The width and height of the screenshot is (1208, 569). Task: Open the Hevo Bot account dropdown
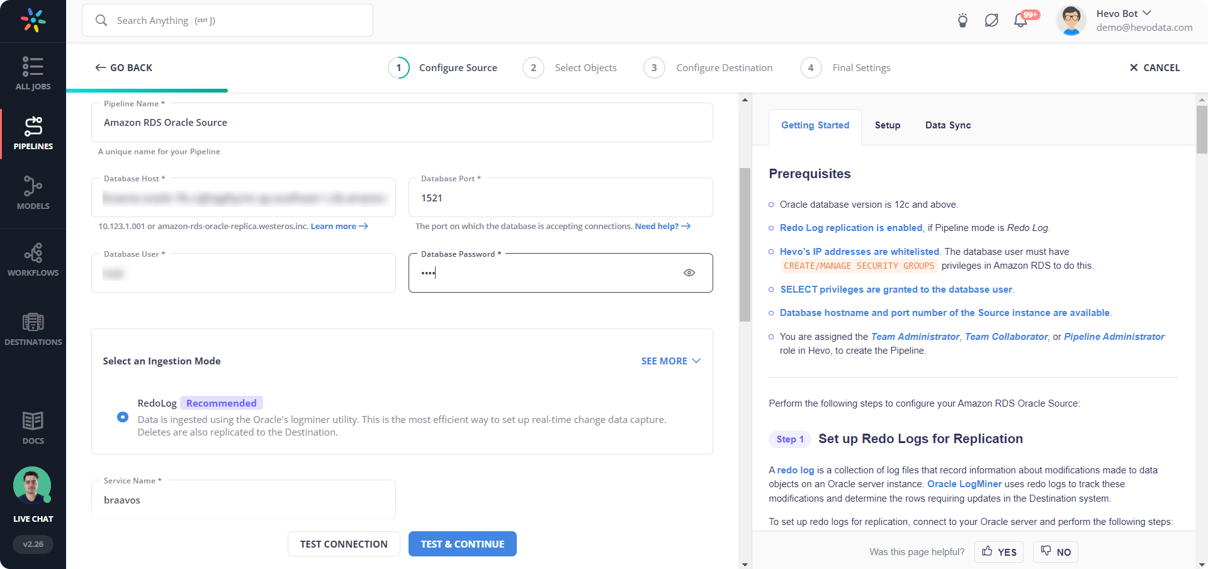[x=1123, y=13]
